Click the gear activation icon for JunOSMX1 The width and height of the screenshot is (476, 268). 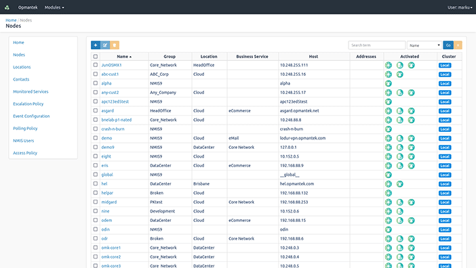[389, 65]
